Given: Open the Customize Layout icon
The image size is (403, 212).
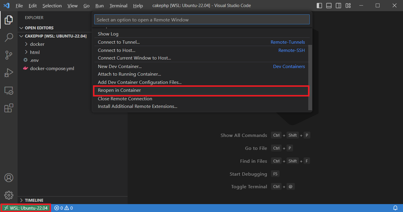Looking at the screenshot, I should tap(348, 6).
